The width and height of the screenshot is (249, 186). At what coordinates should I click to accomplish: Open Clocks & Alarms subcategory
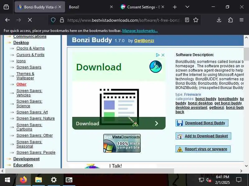coord(31,48)
